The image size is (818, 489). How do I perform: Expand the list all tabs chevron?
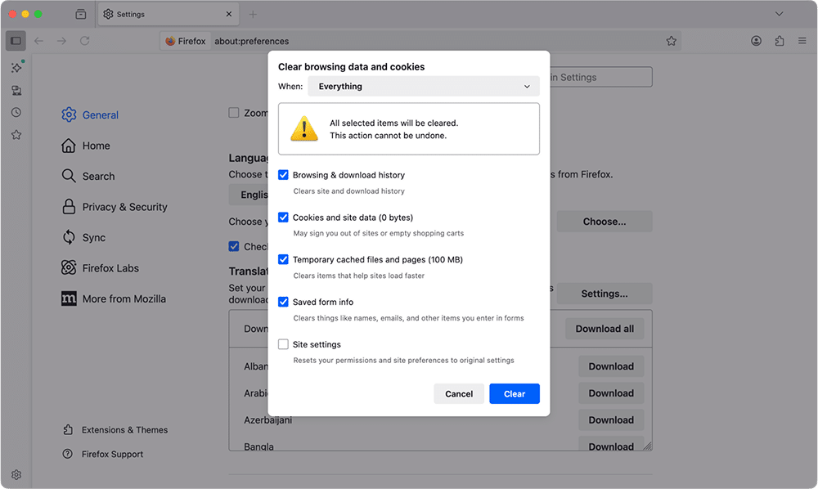coord(779,14)
